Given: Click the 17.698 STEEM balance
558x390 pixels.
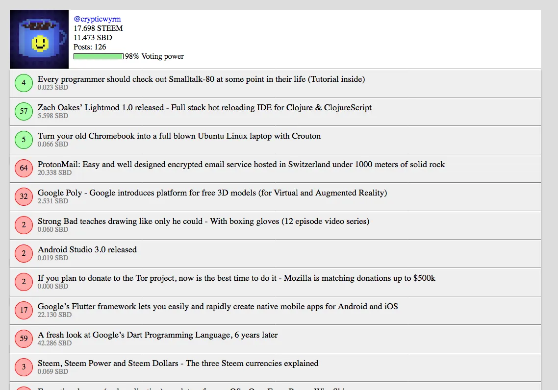Looking at the screenshot, I should (98, 28).
